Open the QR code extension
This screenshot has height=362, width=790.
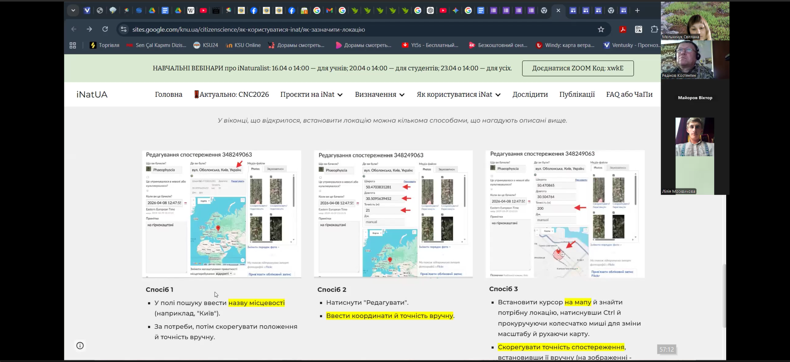(x=639, y=29)
